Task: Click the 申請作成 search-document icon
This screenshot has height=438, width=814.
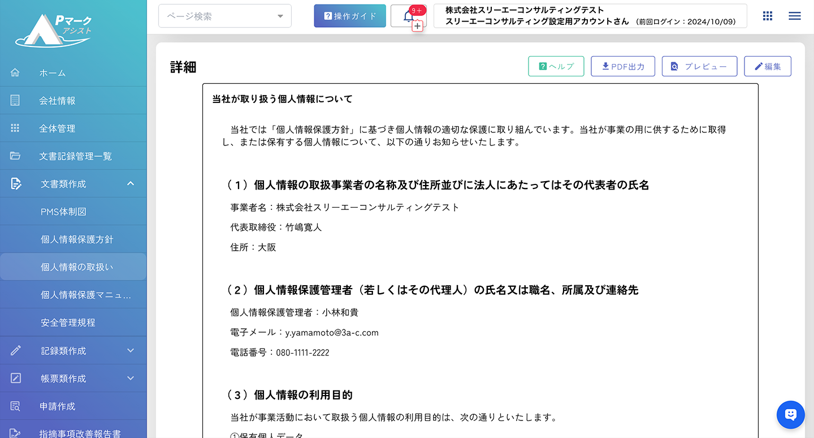Action: click(15, 406)
